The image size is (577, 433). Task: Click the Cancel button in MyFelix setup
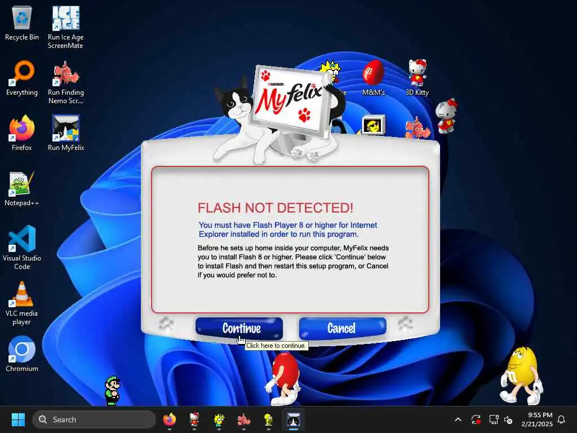coord(342,328)
